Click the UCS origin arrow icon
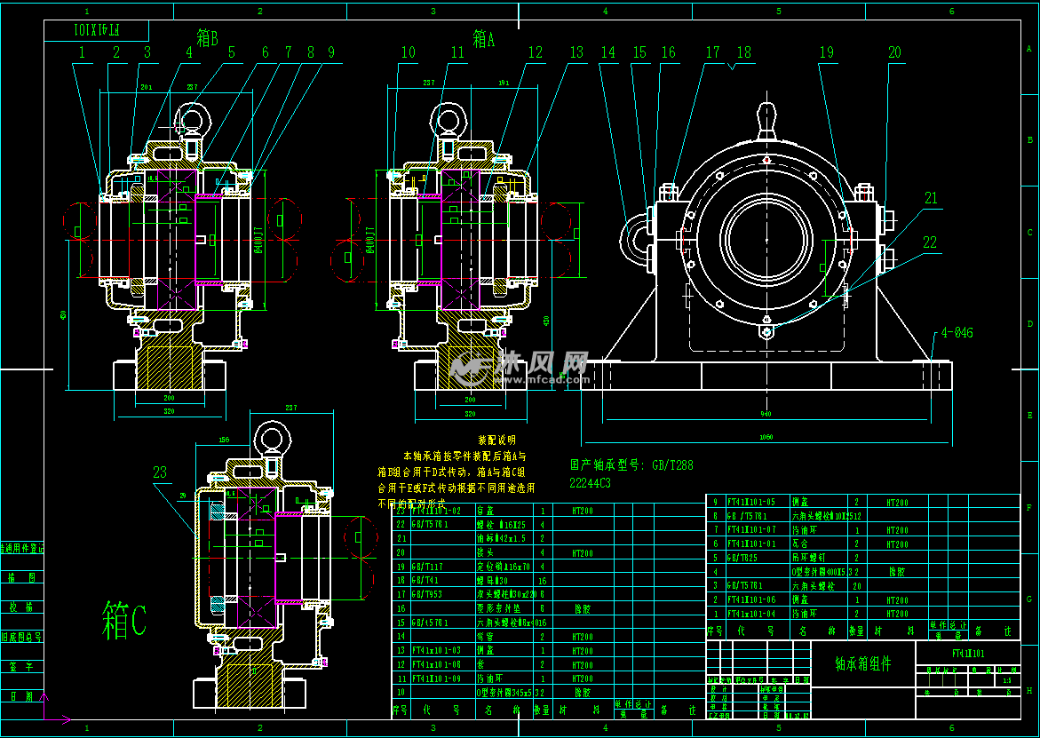The height and width of the screenshot is (738, 1040). [55, 718]
